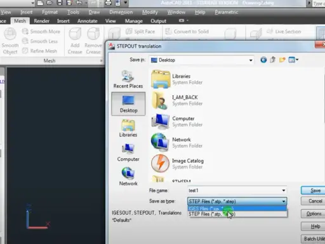This screenshot has height=244, width=325.
Task: Switch to the Render ribbon tab
Action: click(x=41, y=21)
